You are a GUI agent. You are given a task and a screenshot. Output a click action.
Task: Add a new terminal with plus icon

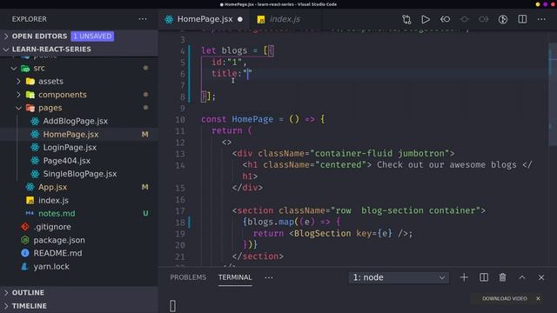click(464, 277)
